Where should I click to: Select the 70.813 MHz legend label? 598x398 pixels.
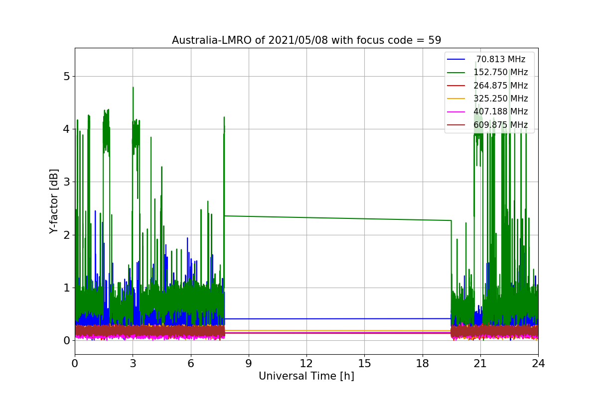(x=501, y=59)
